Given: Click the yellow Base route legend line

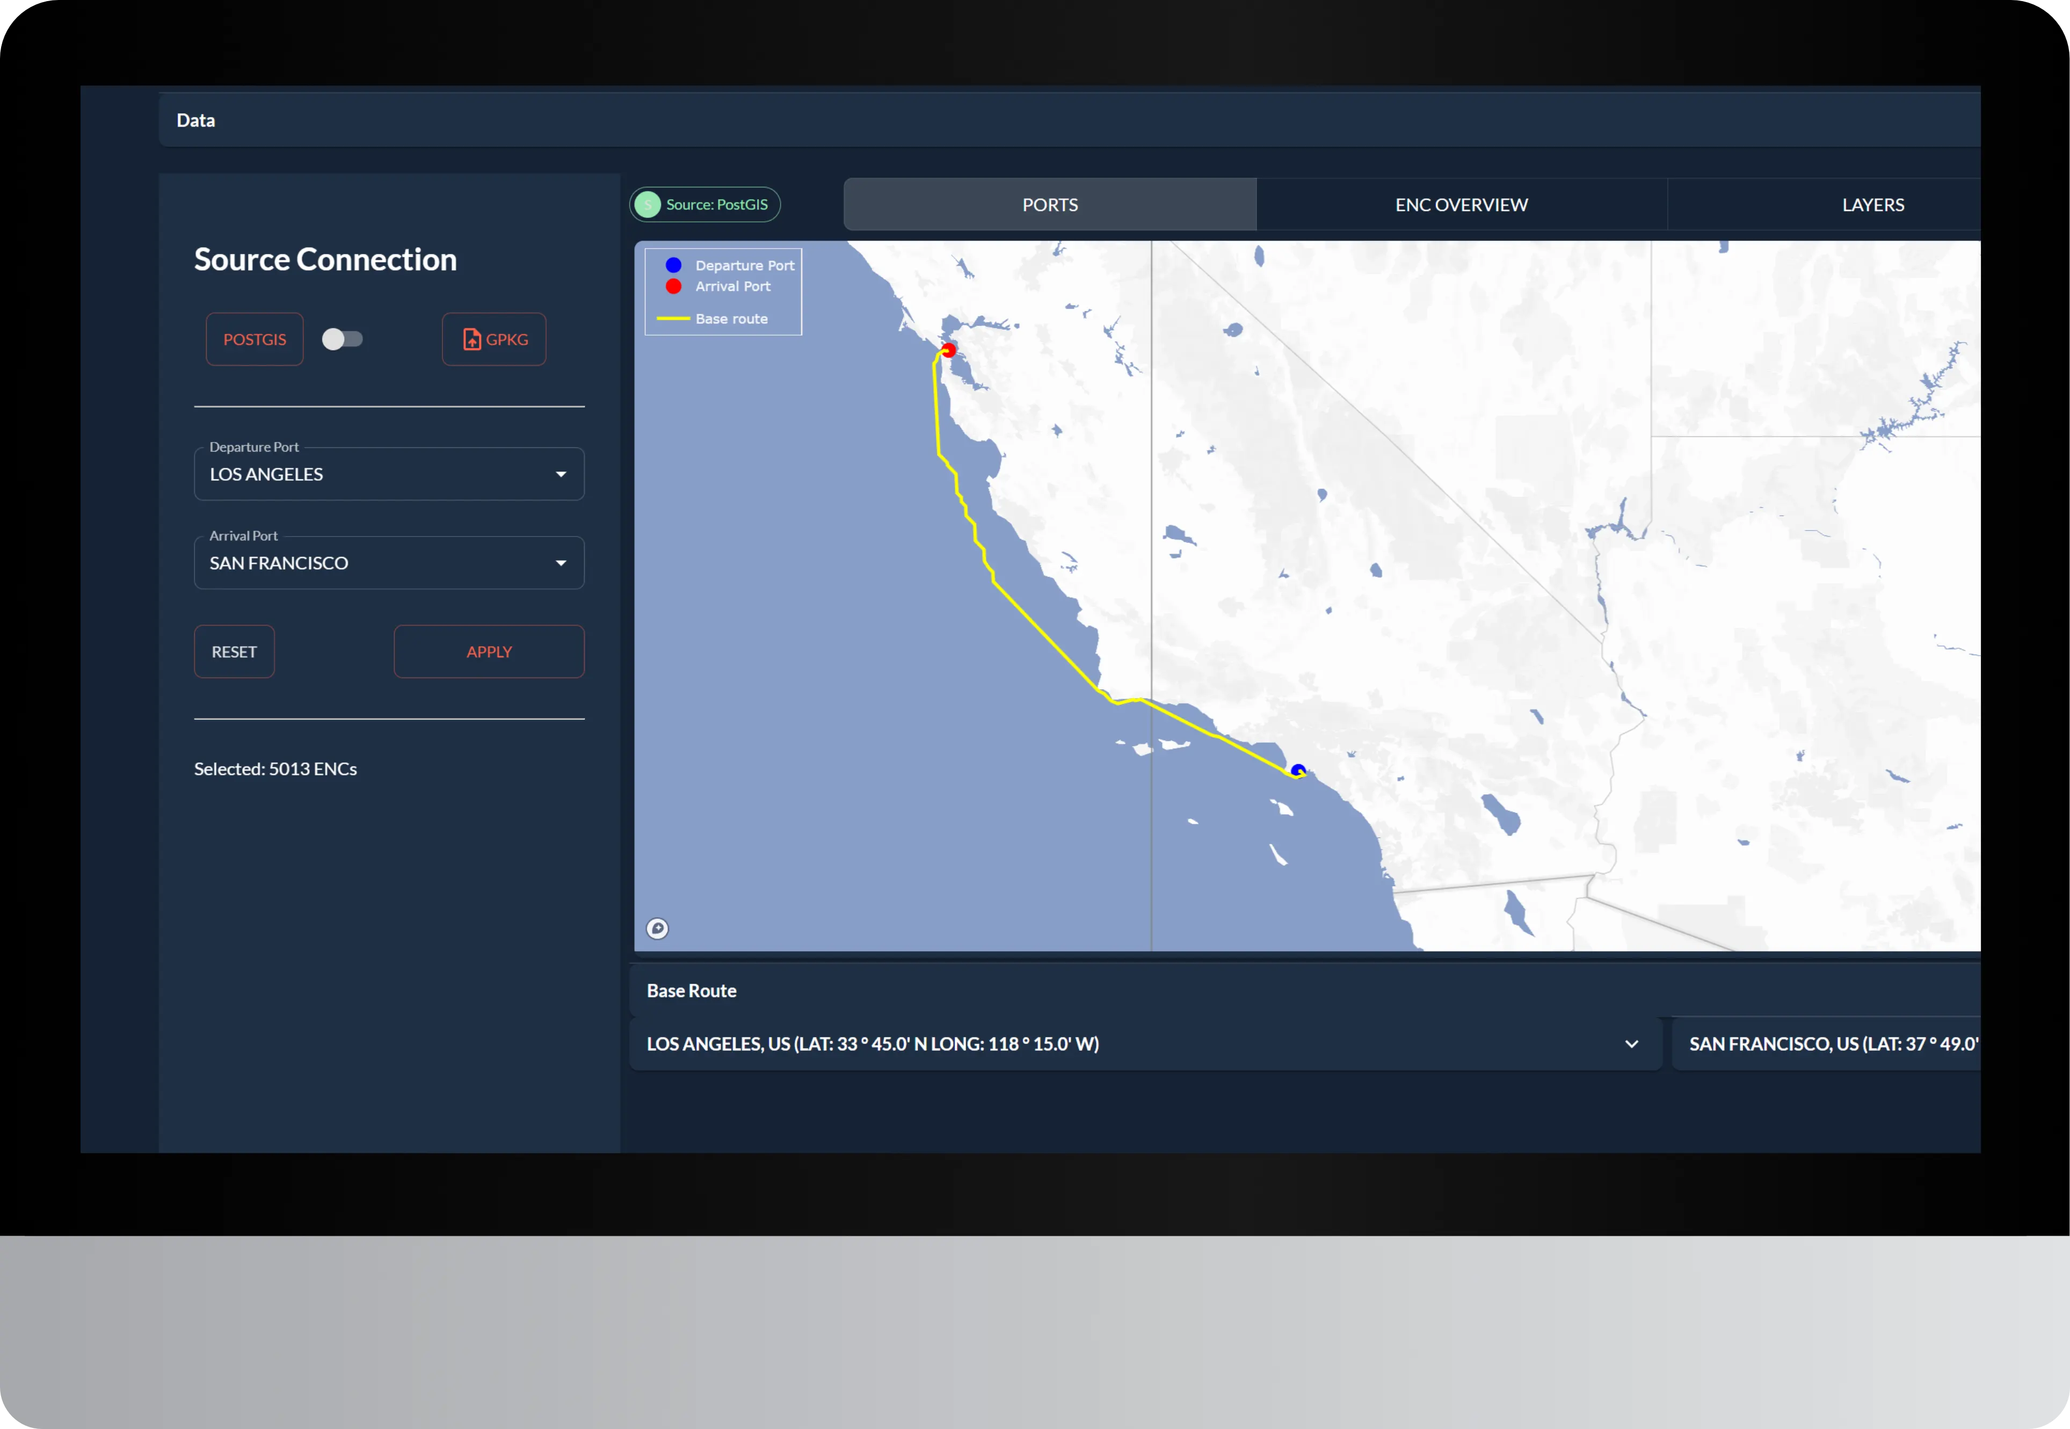Looking at the screenshot, I should click(x=673, y=319).
